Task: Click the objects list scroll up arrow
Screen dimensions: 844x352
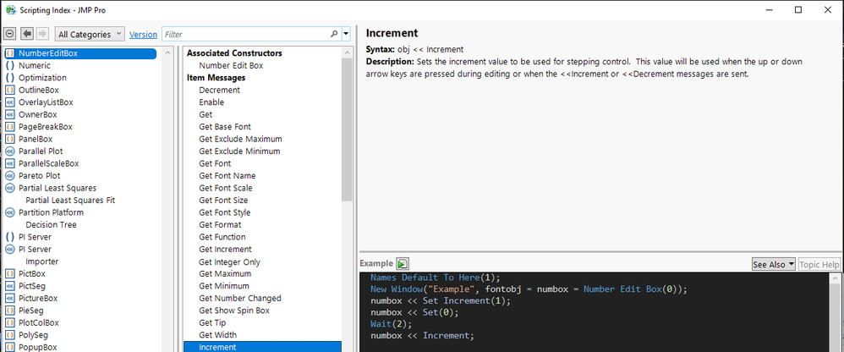Action: (168, 52)
